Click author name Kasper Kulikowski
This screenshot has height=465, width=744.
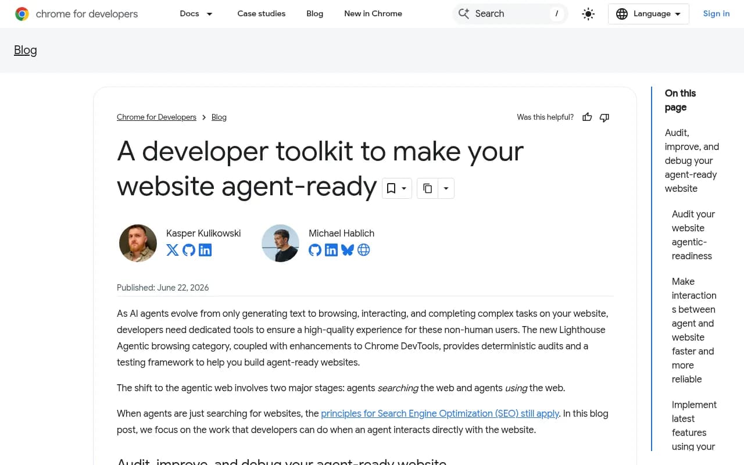(x=203, y=233)
